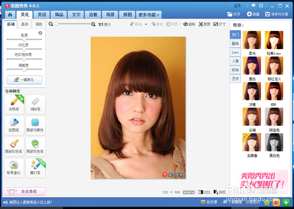Viewport: 294px width, 209px height.
Task: Click 分享图片 share picture link
Action: pyautogui.click(x=253, y=202)
